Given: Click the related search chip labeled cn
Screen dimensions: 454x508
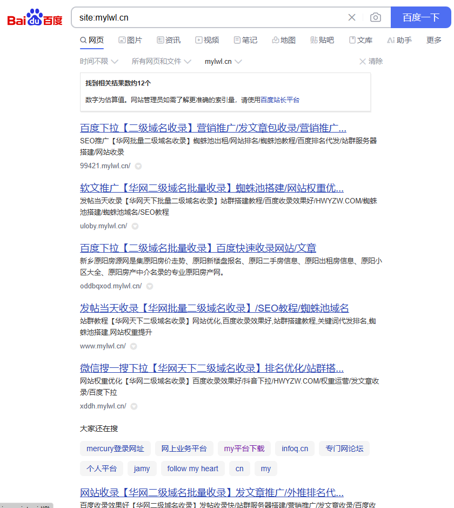Looking at the screenshot, I should [239, 469].
